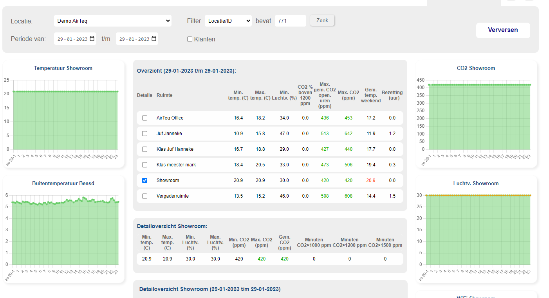
Task: Click the Max. CO2 (ppm) overview column header
Action: pyautogui.click(x=349, y=95)
